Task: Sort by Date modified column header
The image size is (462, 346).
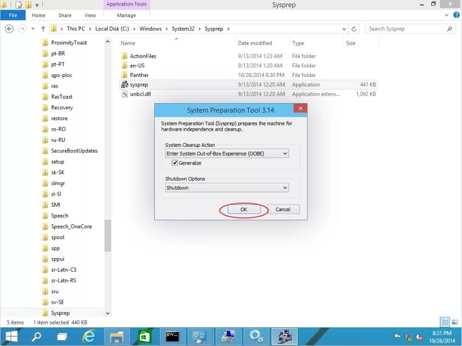Action: (255, 43)
